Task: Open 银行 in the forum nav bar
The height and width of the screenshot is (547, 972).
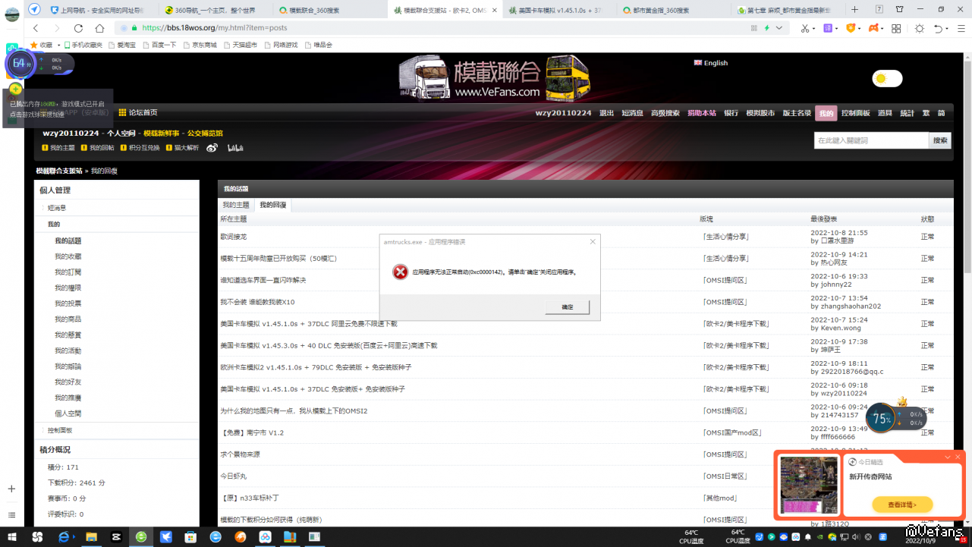Action: pyautogui.click(x=731, y=113)
